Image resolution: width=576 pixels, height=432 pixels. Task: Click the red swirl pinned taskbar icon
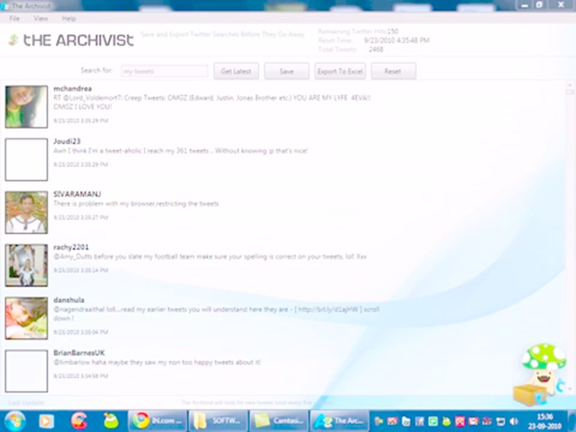tap(79, 421)
